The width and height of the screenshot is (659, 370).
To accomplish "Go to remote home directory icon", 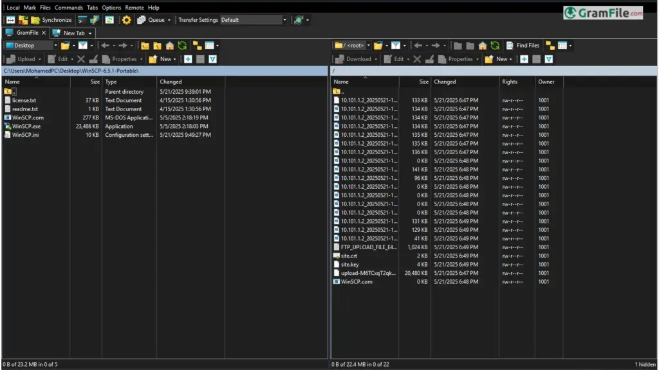I will (x=483, y=46).
